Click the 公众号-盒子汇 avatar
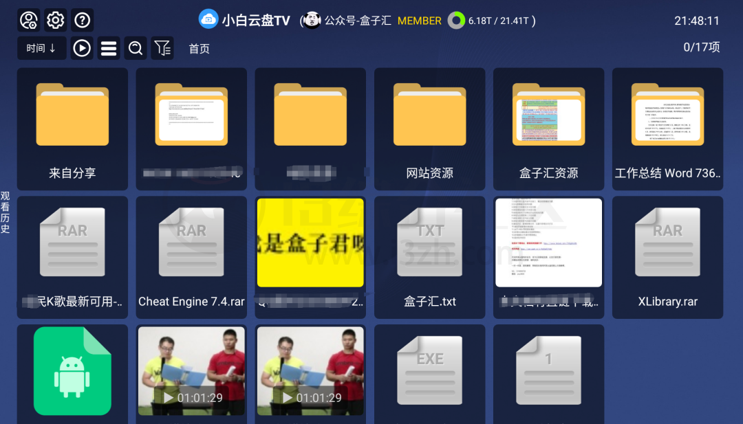This screenshot has height=424, width=743. tap(312, 21)
